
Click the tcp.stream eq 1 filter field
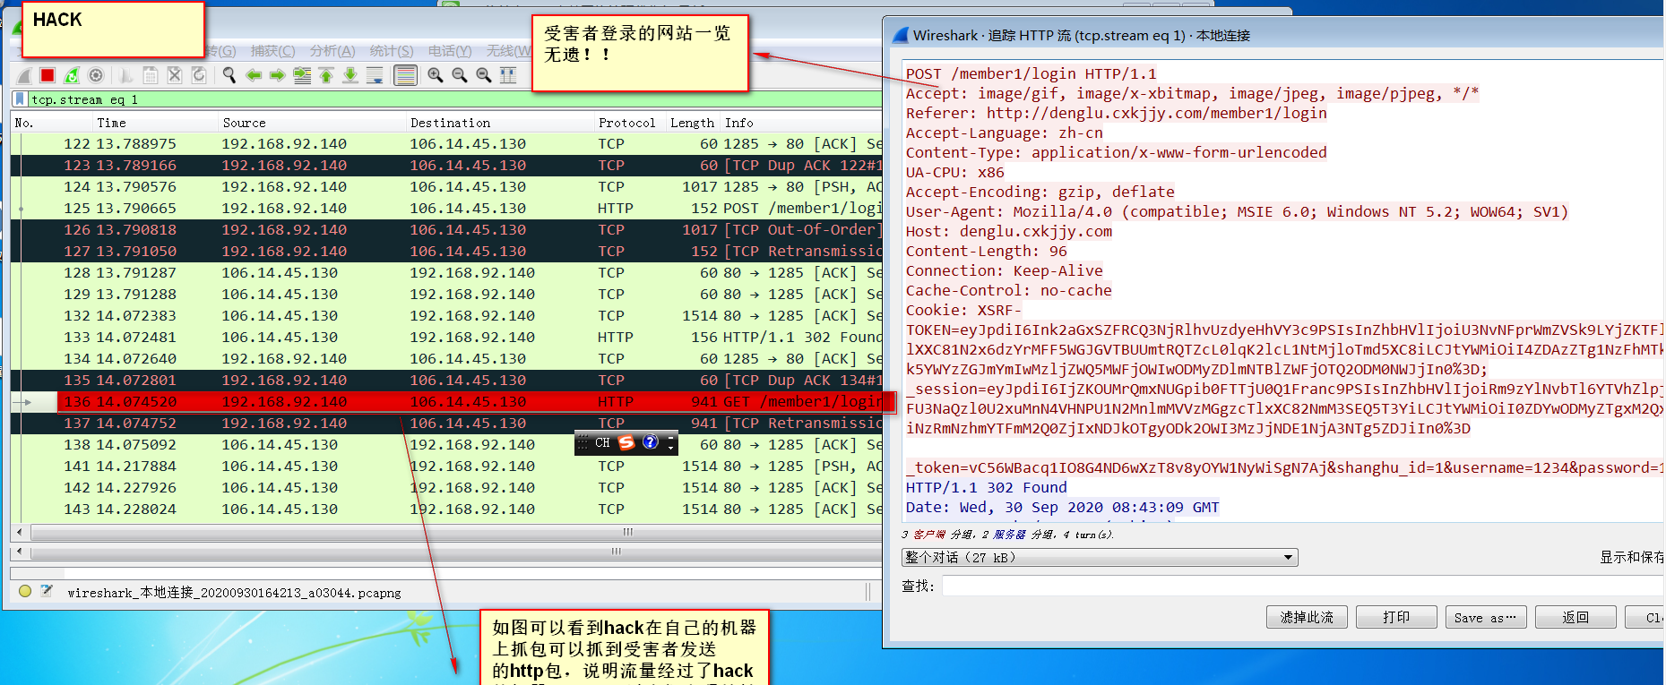tap(455, 99)
